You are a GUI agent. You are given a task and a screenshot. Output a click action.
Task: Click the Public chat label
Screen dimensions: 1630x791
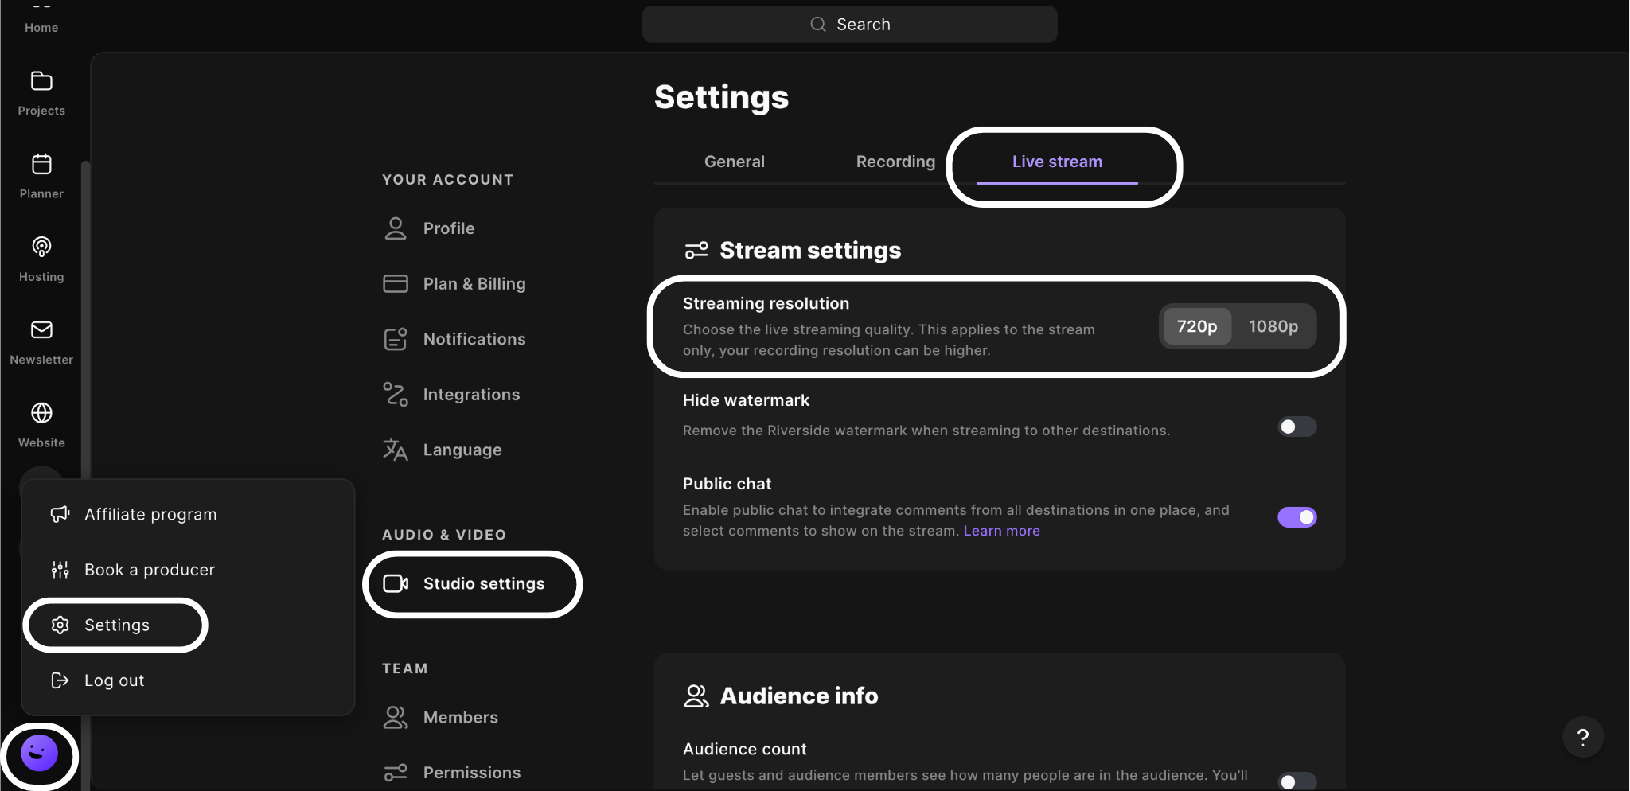[727, 484]
